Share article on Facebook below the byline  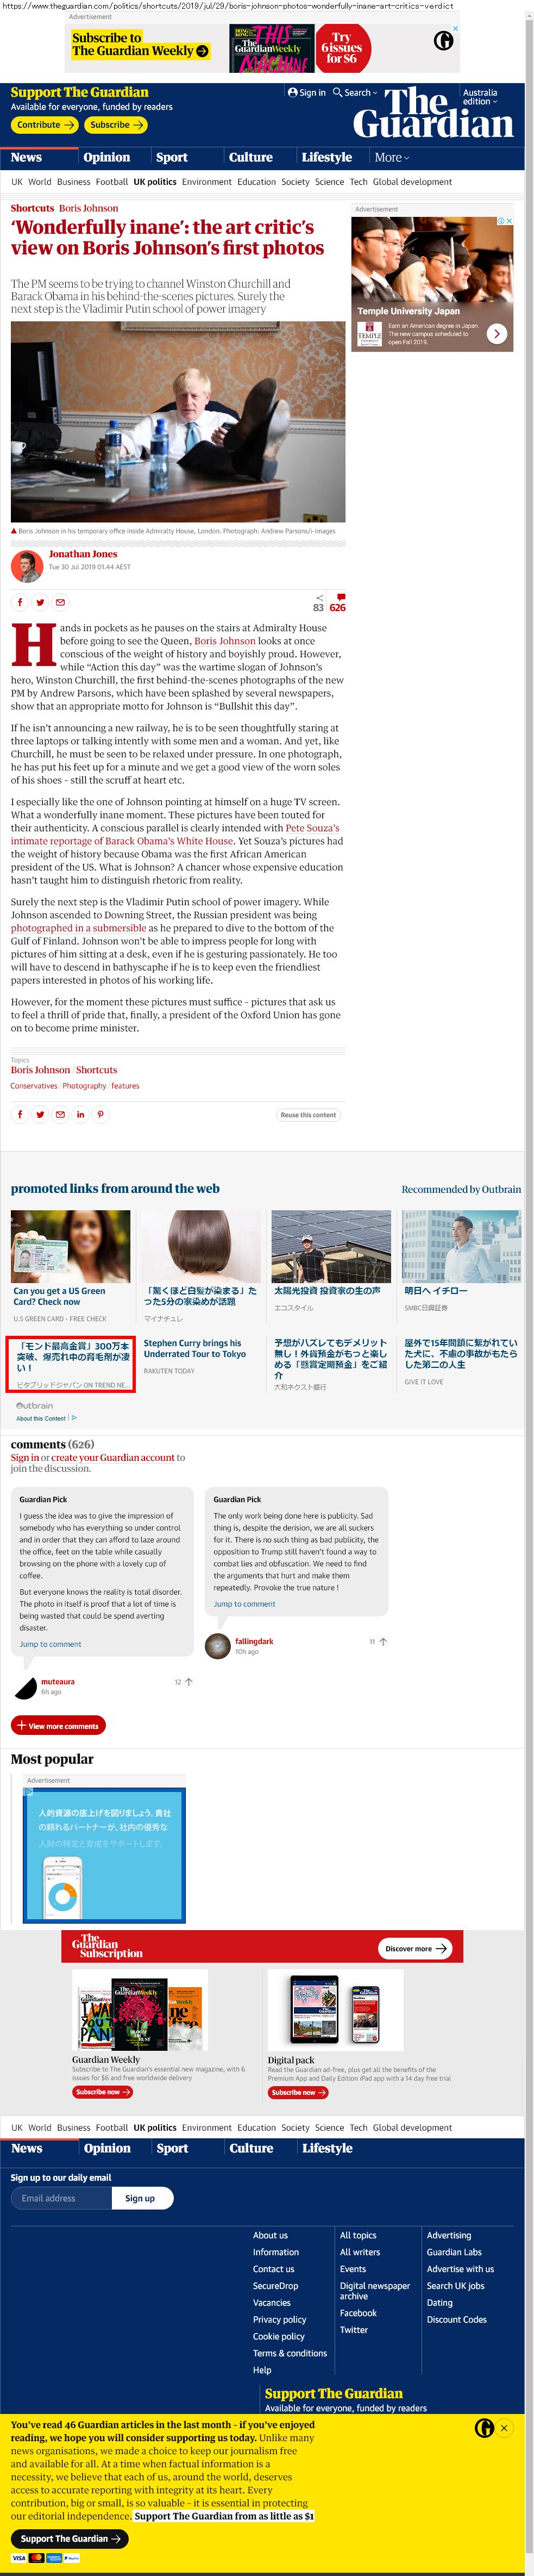[x=20, y=602]
